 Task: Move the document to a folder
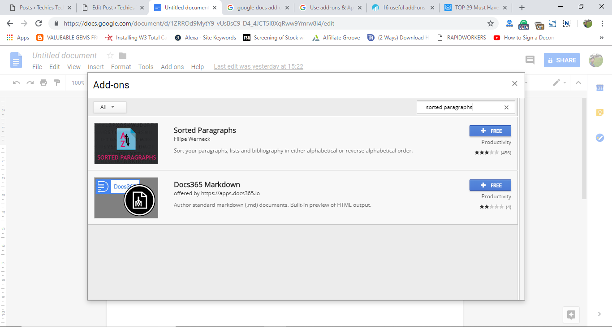point(123,56)
